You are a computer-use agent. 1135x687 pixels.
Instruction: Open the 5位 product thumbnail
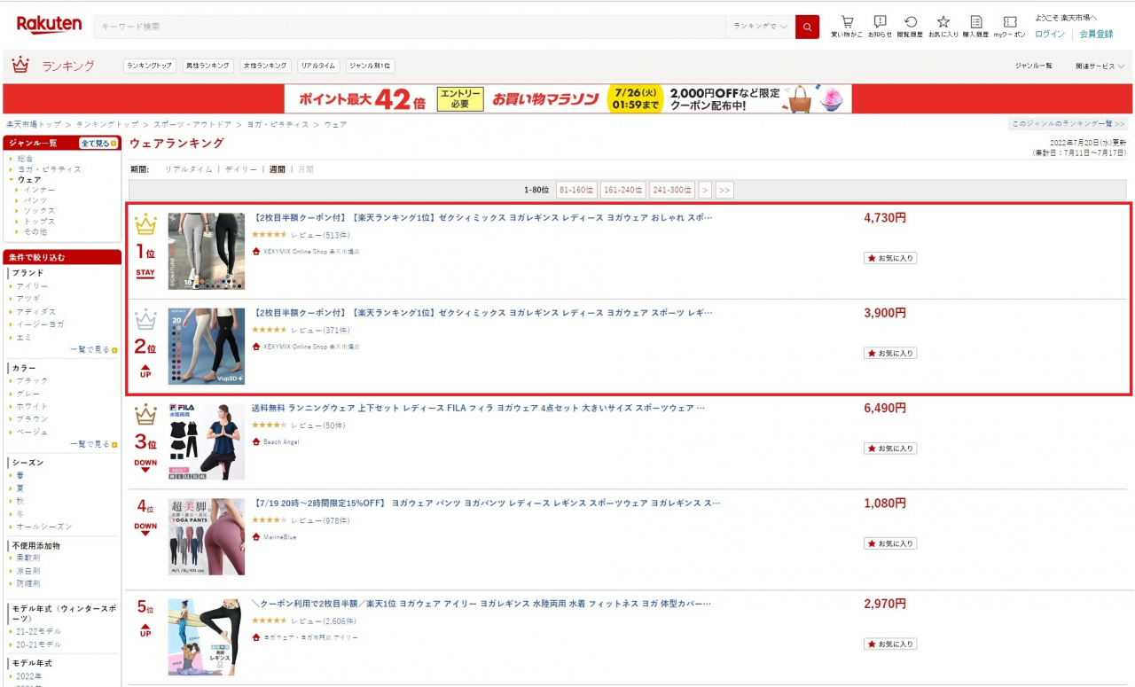(x=207, y=637)
